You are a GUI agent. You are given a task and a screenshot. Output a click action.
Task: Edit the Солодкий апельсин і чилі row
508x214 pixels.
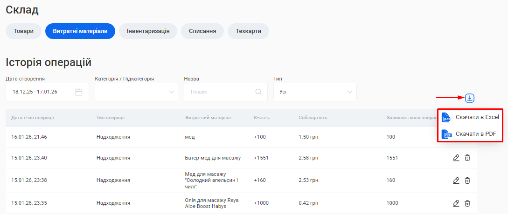click(456, 181)
